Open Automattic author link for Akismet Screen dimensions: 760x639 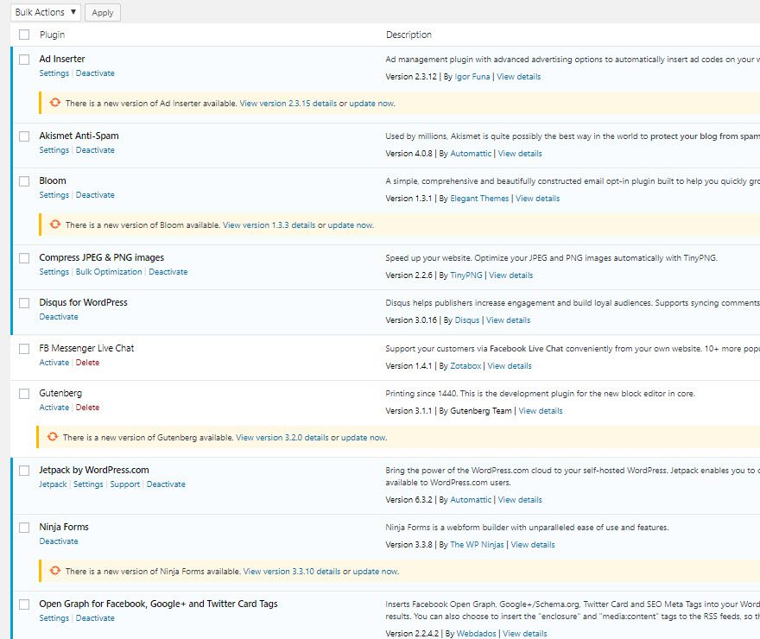[471, 154]
